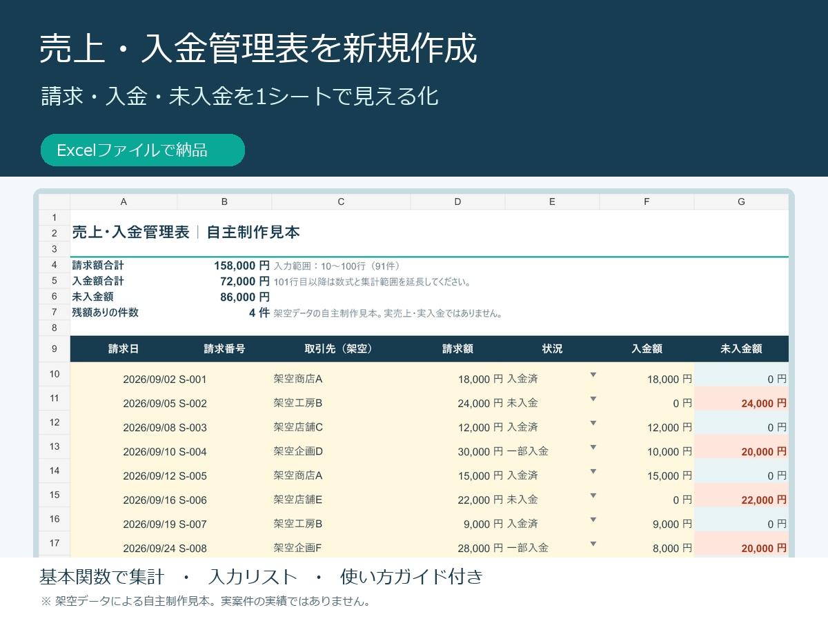Select row 4 header
Viewport: 828px width, 621px height.
(x=55, y=265)
